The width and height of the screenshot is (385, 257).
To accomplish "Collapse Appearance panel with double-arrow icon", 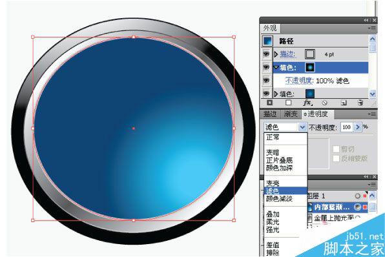I will tap(366, 21).
